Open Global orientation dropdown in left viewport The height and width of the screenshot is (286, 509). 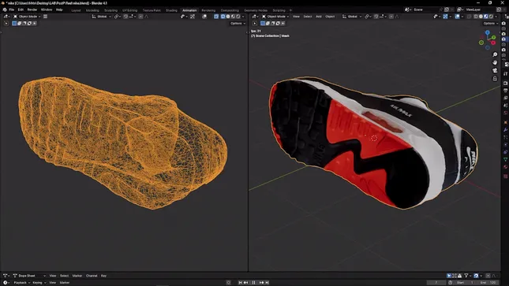coord(102,17)
